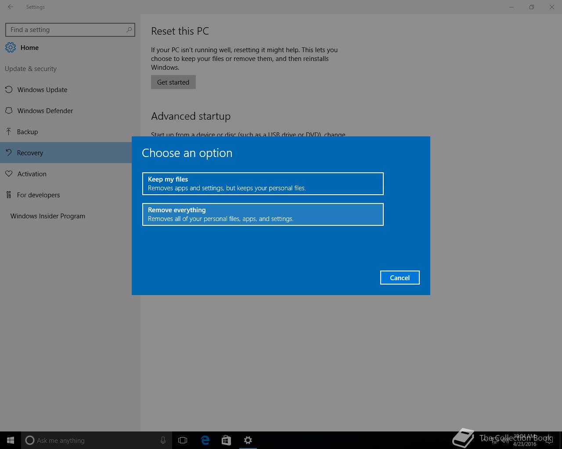Open the Windows Start menu

11,440
